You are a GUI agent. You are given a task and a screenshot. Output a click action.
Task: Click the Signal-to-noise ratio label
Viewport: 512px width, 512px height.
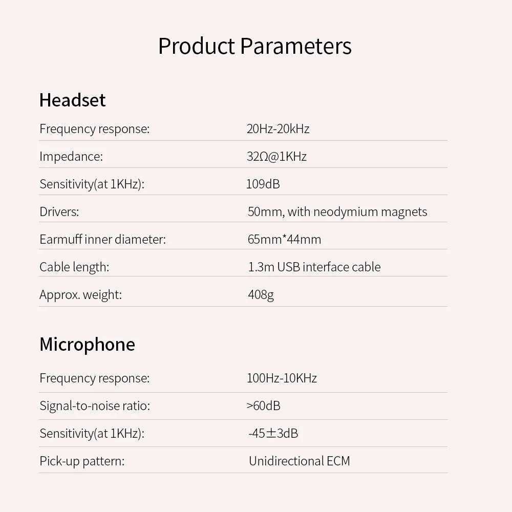(95, 406)
